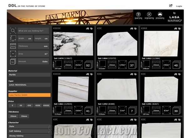Viewport: 188px width, 138px height.
Task: Click the price tag icon on Set 1461
Action: point(91,74)
